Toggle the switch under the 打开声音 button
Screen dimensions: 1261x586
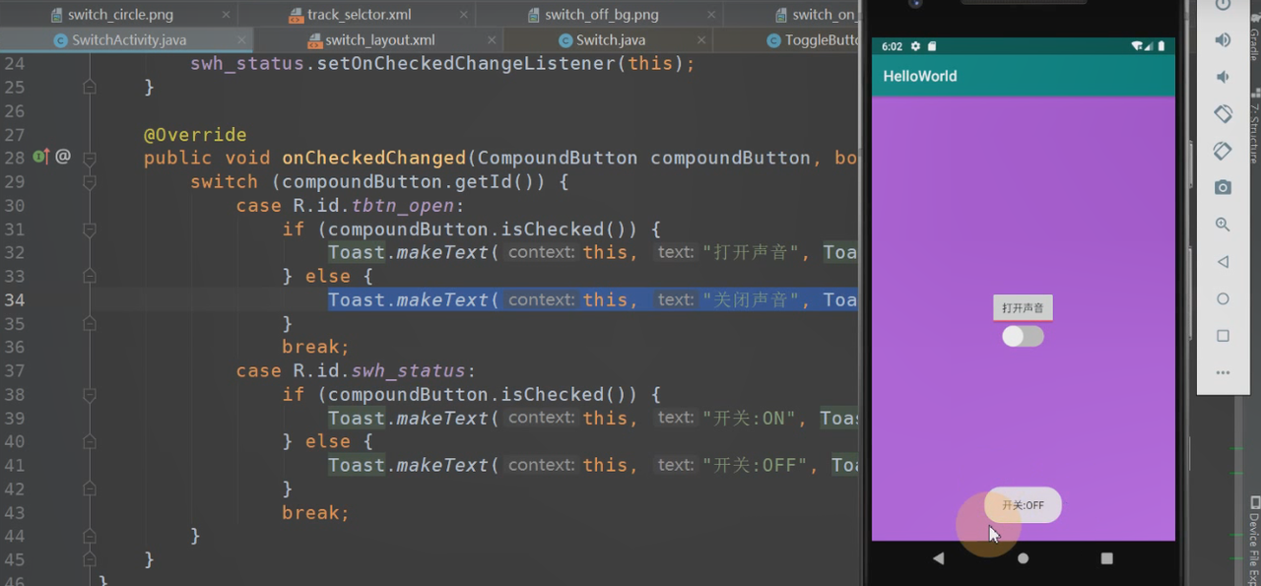1023,337
